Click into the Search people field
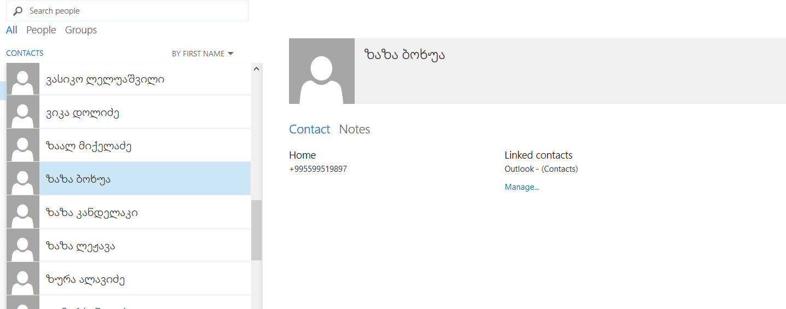786x309 pixels. (x=131, y=11)
